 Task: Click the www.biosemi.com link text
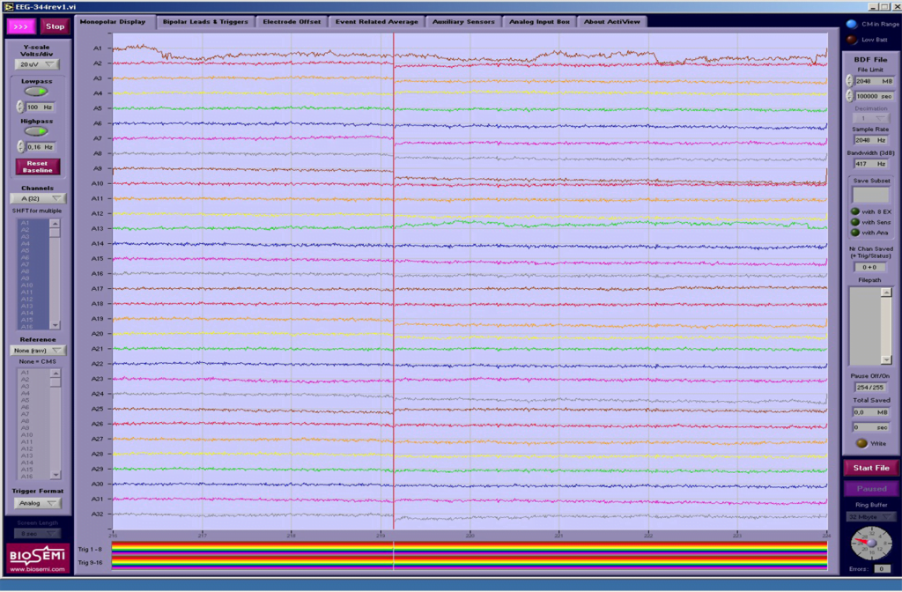pos(37,569)
